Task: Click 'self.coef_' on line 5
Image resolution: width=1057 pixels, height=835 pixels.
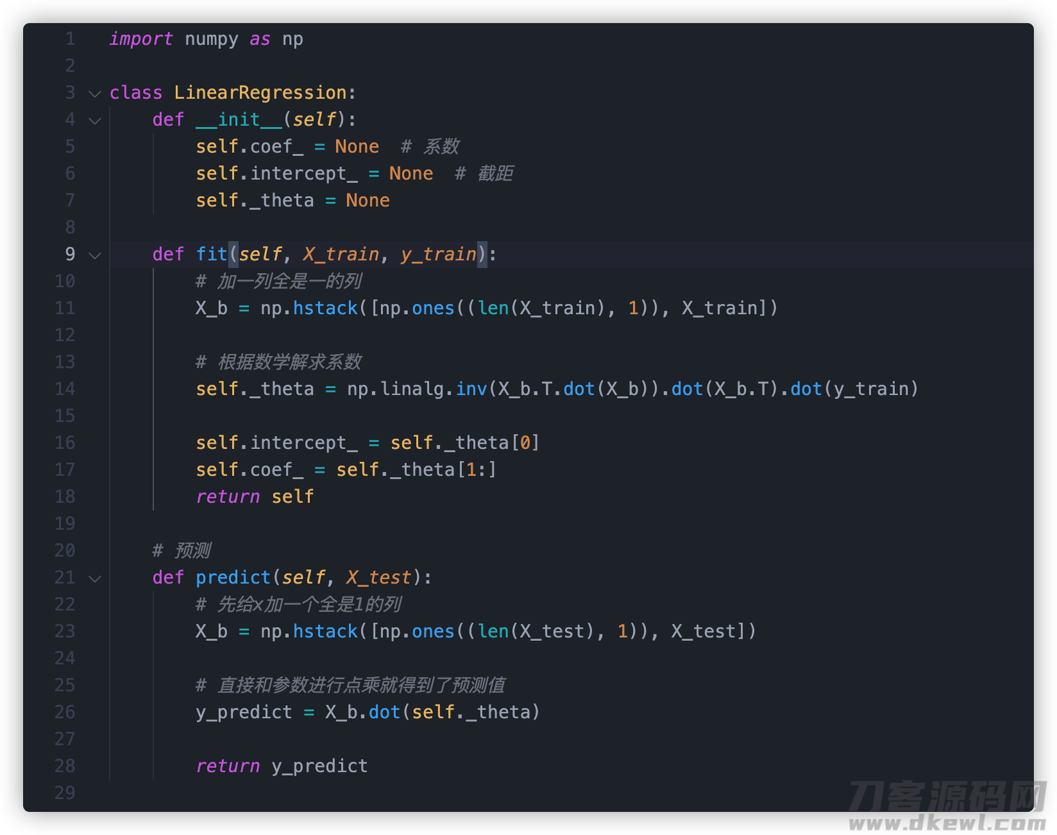Action: 249,147
